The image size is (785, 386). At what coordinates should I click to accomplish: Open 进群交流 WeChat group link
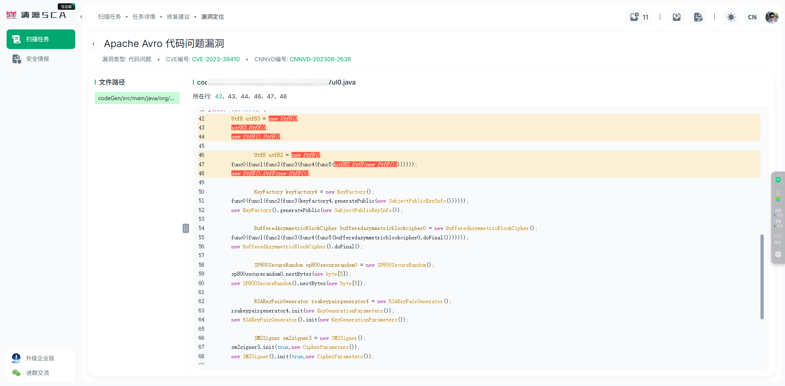(x=38, y=373)
